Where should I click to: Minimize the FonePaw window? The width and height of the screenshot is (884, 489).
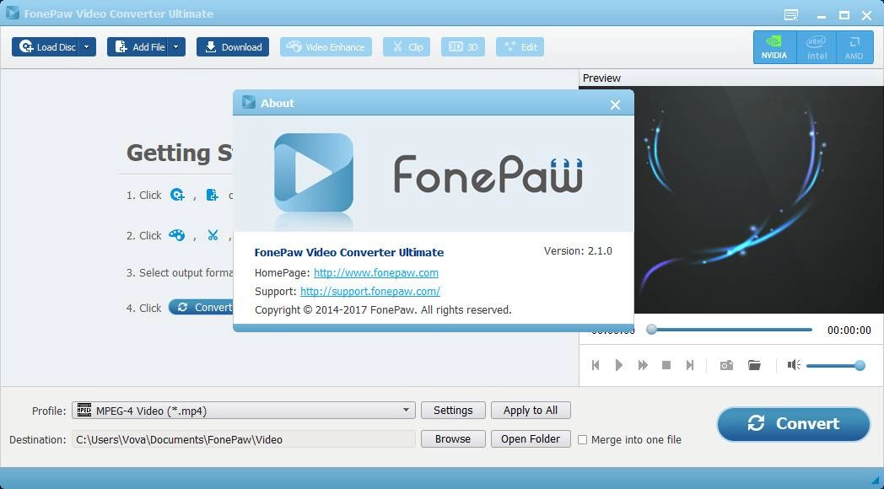pos(822,15)
